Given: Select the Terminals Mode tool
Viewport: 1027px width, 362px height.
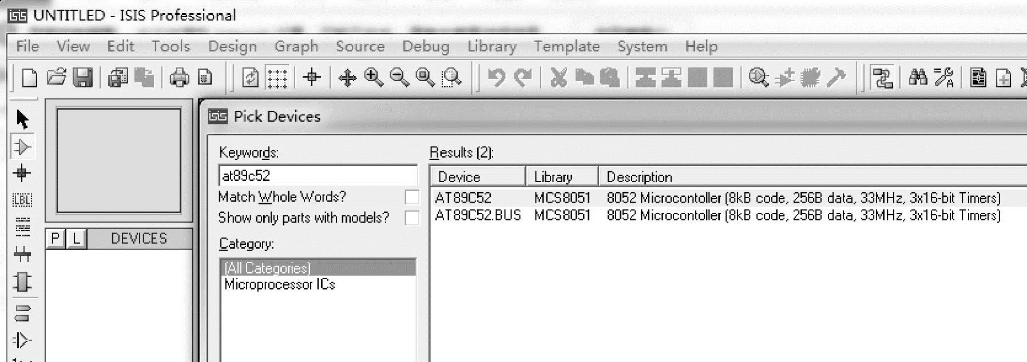Looking at the screenshot, I should pyautogui.click(x=22, y=313).
